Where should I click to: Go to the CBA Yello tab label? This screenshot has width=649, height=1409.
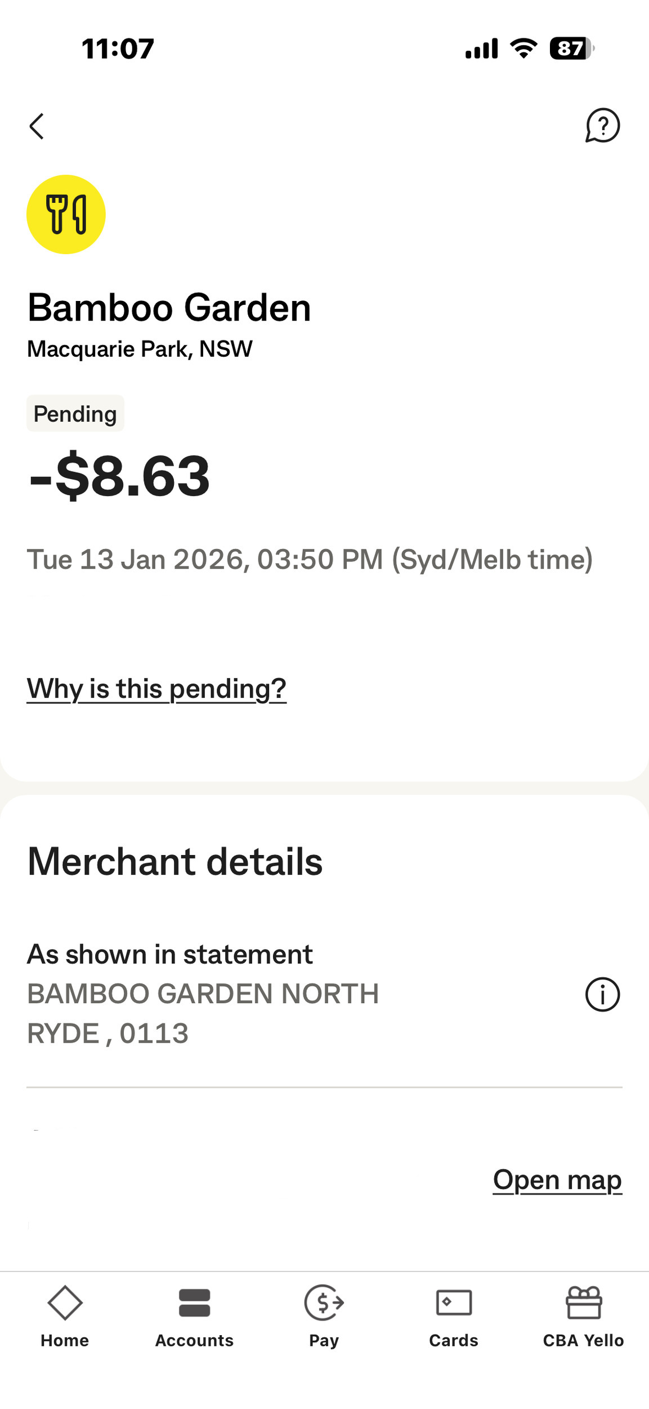coord(584,1340)
